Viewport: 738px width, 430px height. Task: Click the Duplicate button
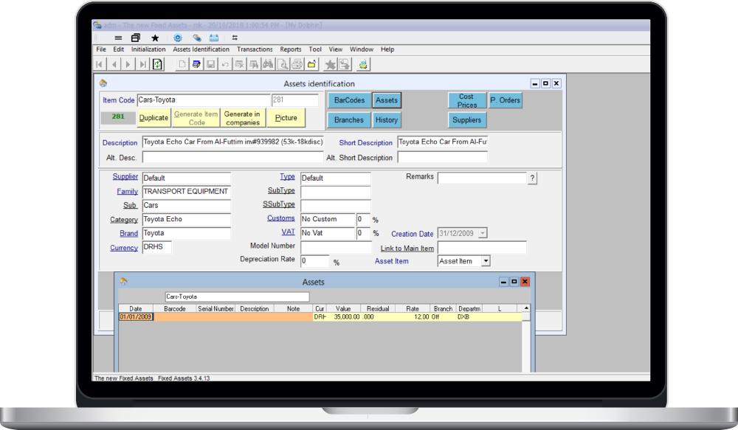point(154,117)
